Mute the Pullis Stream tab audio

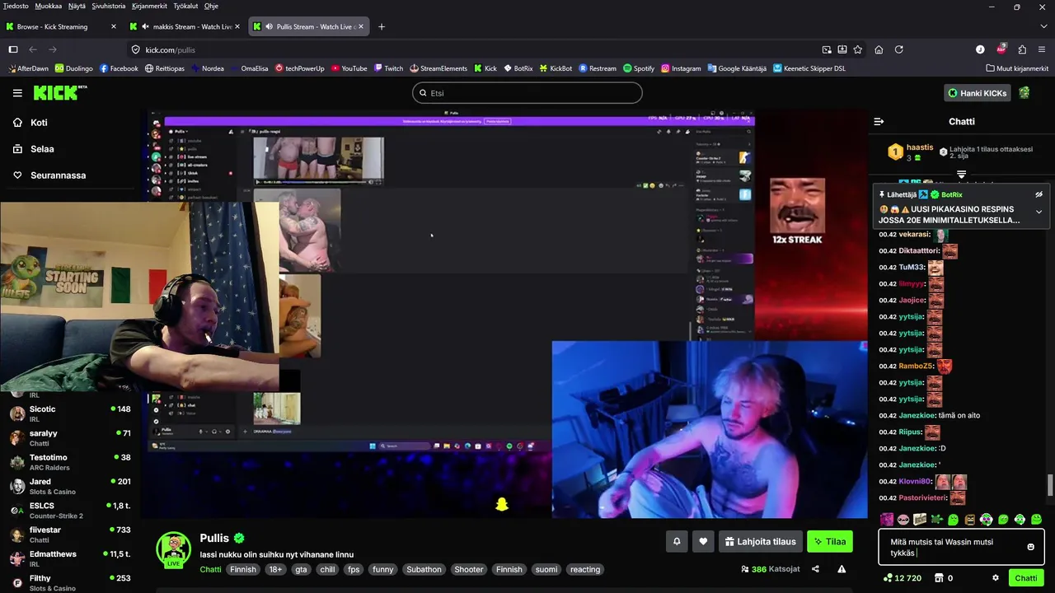(269, 26)
